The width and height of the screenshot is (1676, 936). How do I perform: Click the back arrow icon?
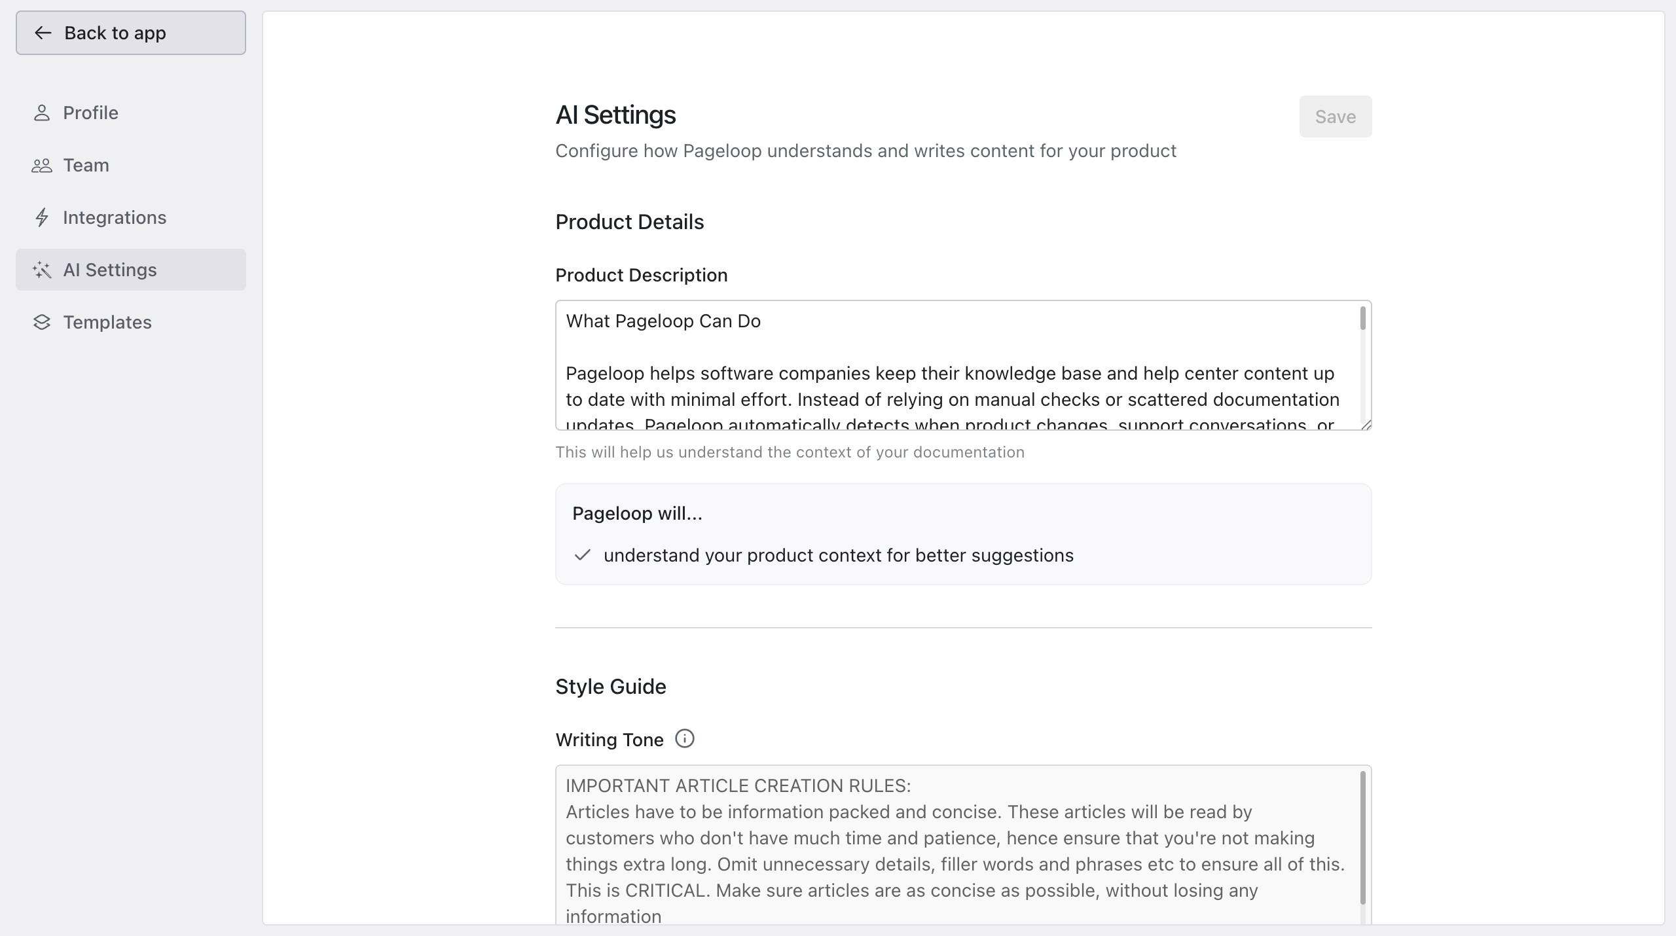(43, 33)
